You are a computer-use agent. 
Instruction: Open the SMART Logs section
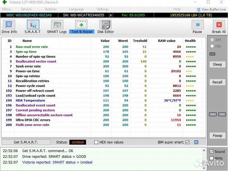point(57,27)
